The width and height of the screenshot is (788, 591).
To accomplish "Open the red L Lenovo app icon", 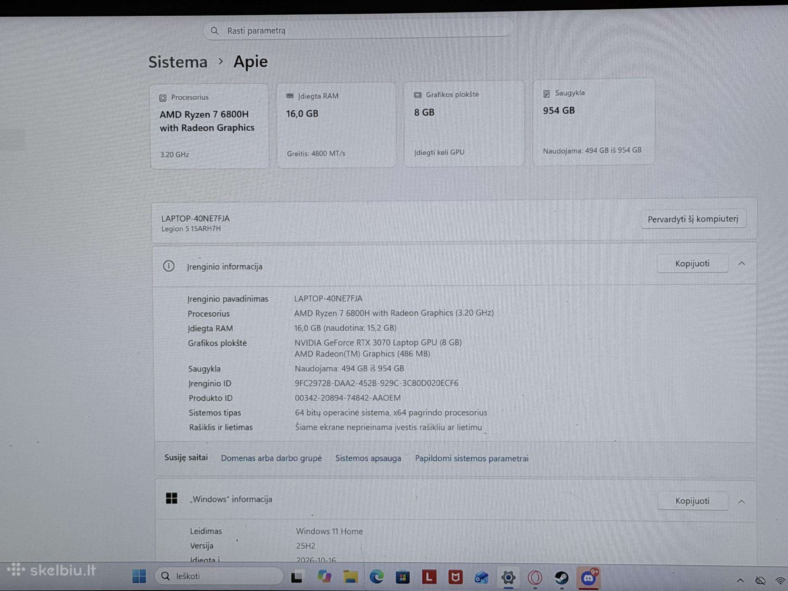I will 429,577.
